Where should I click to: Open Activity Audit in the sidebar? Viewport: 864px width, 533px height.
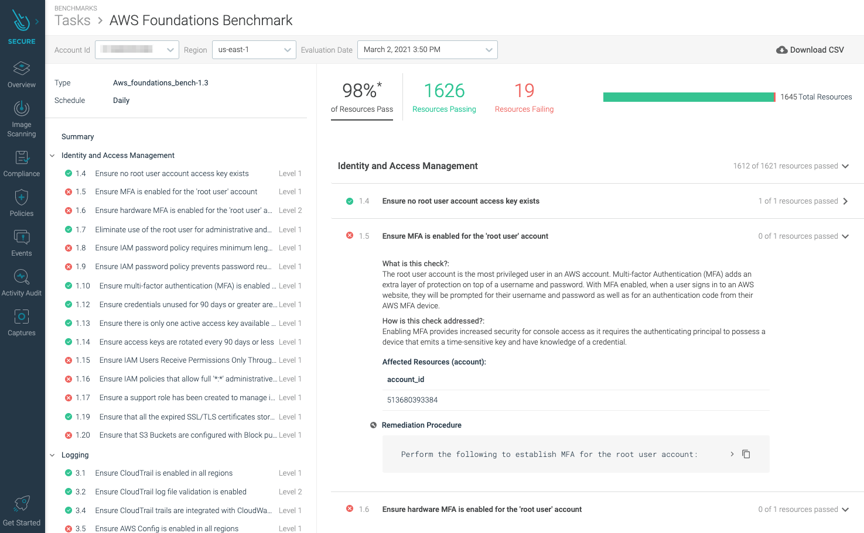point(22,277)
